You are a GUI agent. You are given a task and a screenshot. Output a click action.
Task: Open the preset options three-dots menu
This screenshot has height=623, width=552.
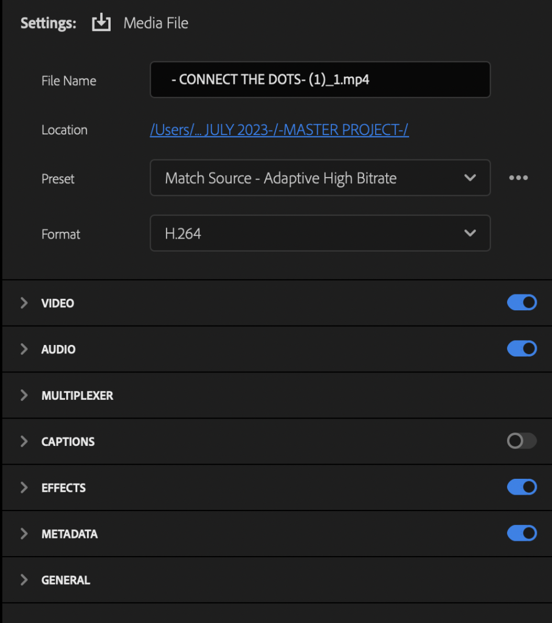click(518, 178)
